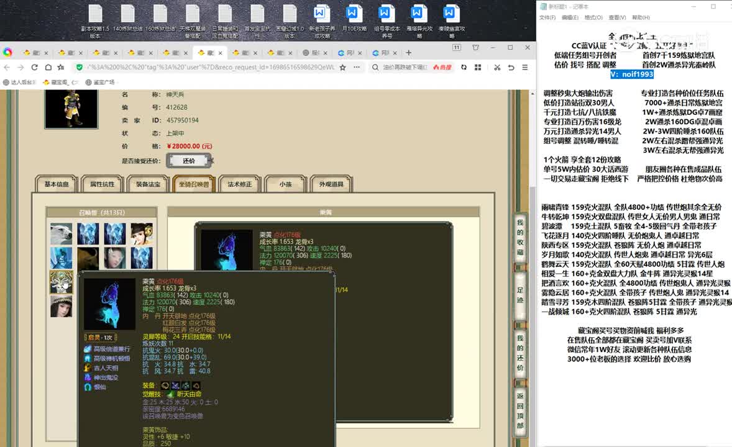732x447 pixels.
Task: Click the 神出鬼没 skill icon
Action: tap(87, 377)
